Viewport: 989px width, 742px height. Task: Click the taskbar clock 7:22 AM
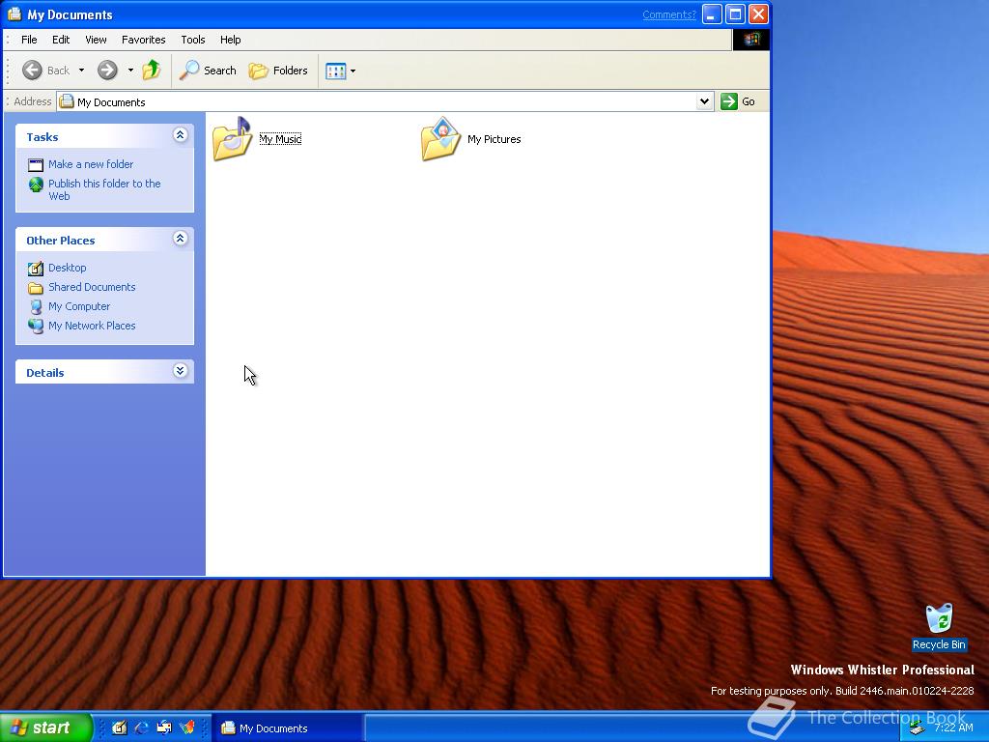coord(953,728)
